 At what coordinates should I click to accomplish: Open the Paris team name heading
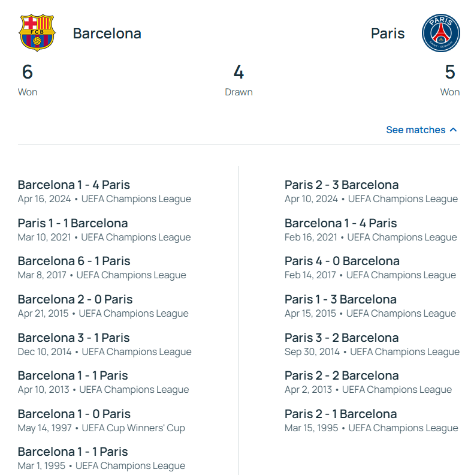pos(388,34)
